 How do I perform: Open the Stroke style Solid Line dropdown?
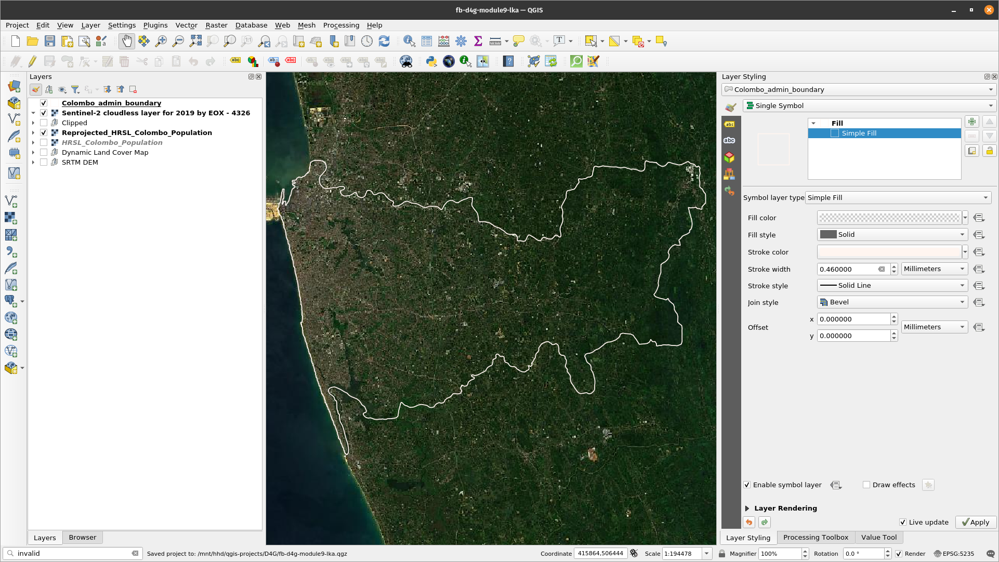click(x=892, y=286)
